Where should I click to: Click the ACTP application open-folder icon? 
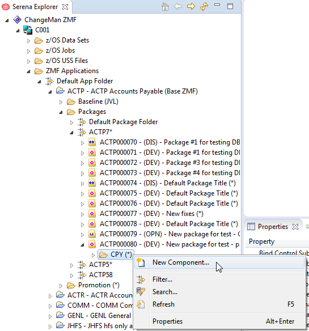(x=60, y=91)
